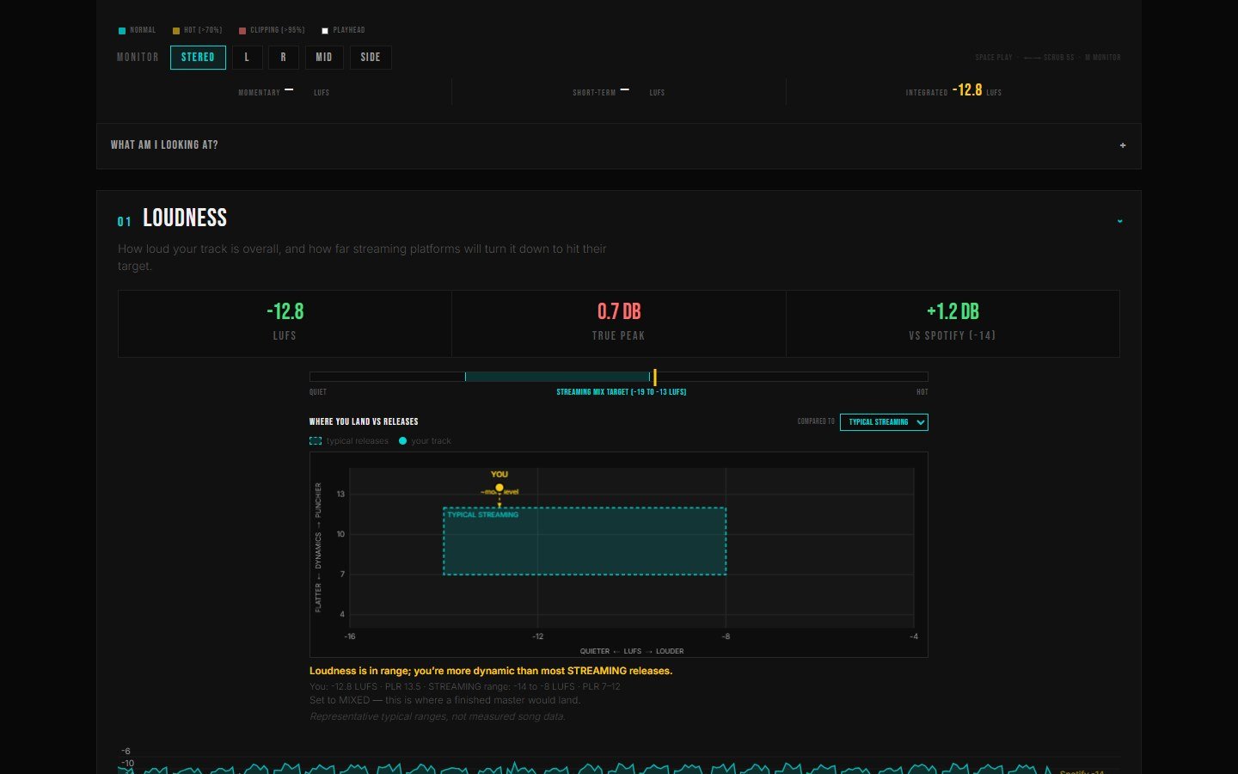Click the teal streaming target range on the bar
This screenshot has width=1238, height=774.
(x=557, y=377)
